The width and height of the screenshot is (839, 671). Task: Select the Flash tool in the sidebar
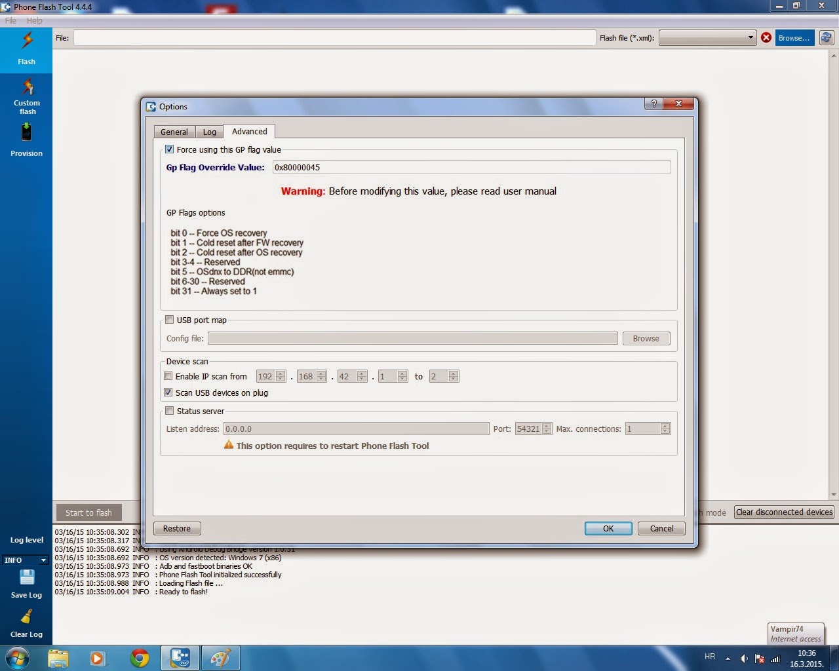(x=26, y=49)
